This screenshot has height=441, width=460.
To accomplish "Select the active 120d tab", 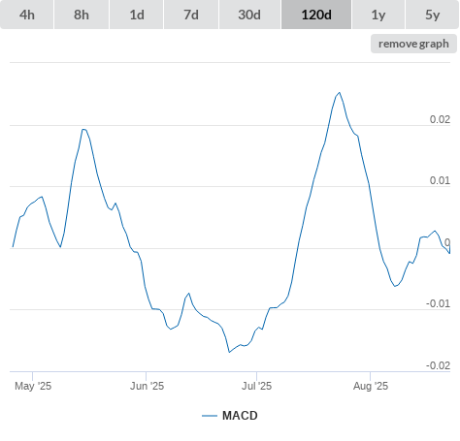I will point(316,15).
